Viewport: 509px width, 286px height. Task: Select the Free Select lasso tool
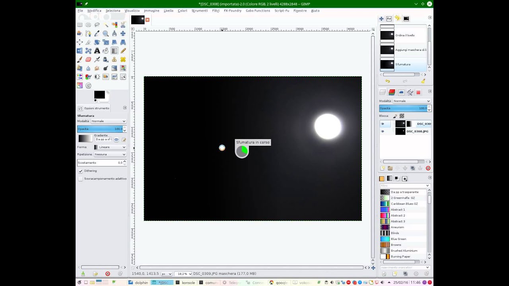(97, 25)
